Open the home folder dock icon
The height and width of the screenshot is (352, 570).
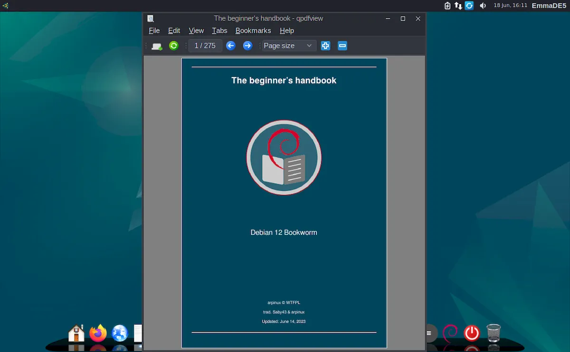click(76, 333)
